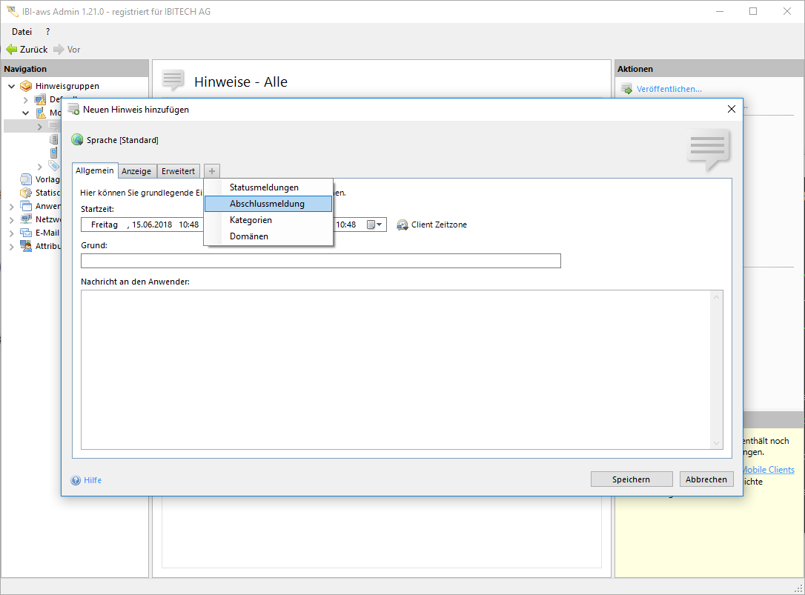This screenshot has height=595, width=805.
Task: Click the Veröffentlichen action icon
Action: click(626, 89)
